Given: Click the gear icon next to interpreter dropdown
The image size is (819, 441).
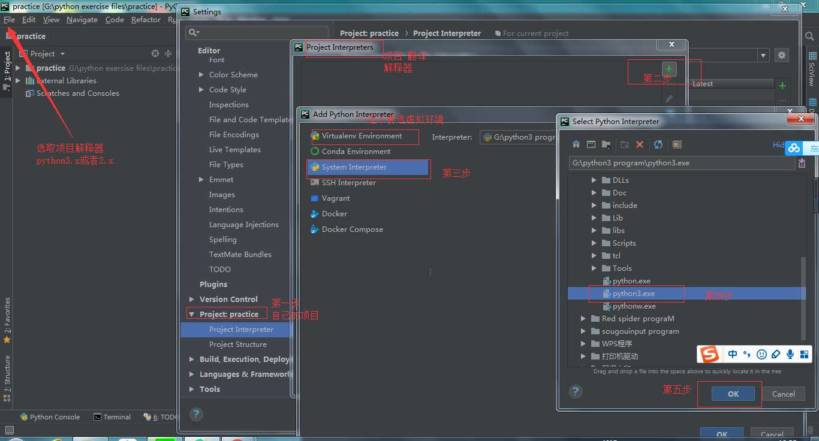Looking at the screenshot, I should [x=782, y=55].
